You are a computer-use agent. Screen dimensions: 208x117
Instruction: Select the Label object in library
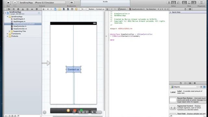coord(188,92)
